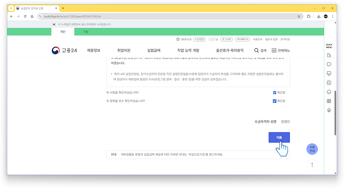Click the search magnifier 검색

coord(260,50)
